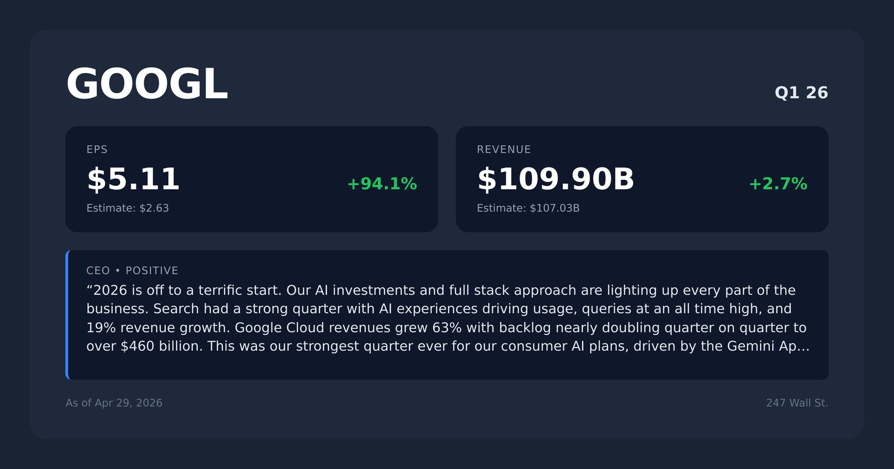
Task: Click the revenue estimate $107.03B text
Action: (528, 208)
